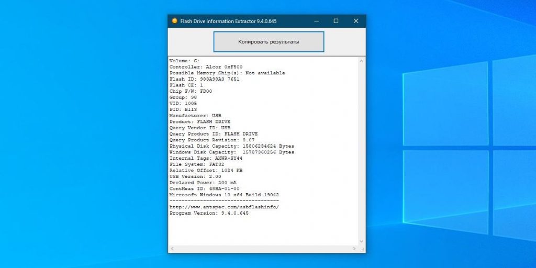Click the antspec.com usbflashinfo URL line
This screenshot has width=536, height=268.
pyautogui.click(x=224, y=207)
